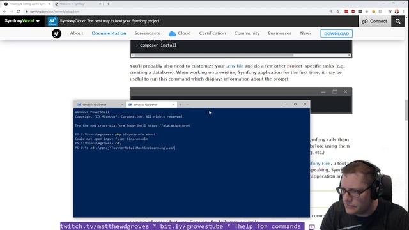Open the Documentation menu item

click(x=109, y=33)
